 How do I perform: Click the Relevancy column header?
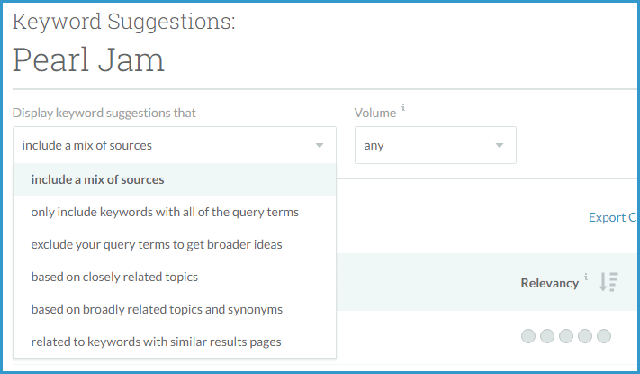(x=549, y=283)
